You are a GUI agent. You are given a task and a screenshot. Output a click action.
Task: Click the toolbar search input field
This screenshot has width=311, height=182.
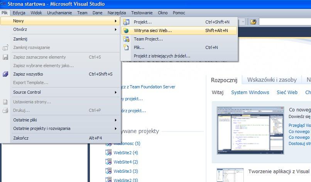[285, 22]
